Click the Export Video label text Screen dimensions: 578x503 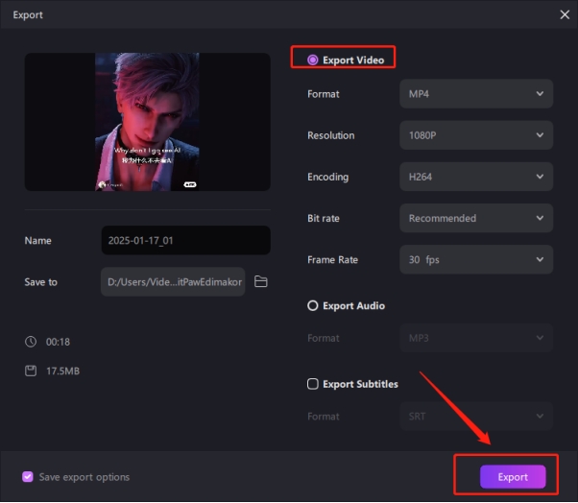[x=353, y=60]
